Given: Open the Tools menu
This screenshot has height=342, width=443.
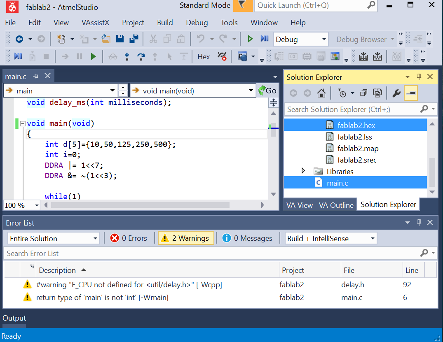Looking at the screenshot, I should tap(229, 23).
